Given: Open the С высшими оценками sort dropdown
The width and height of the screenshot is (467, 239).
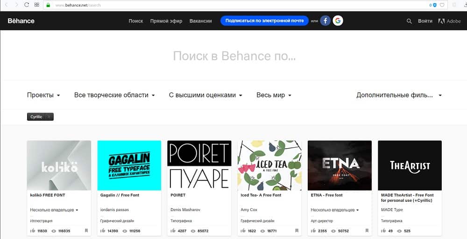Looking at the screenshot, I should click(206, 95).
